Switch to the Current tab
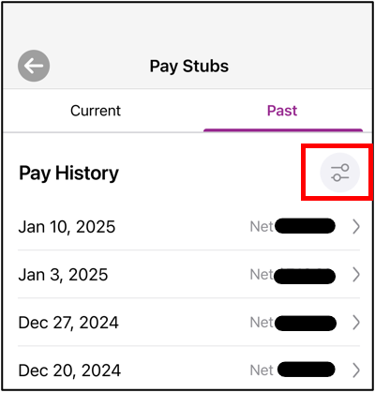Viewport: 375px width, 393px height. [96, 111]
